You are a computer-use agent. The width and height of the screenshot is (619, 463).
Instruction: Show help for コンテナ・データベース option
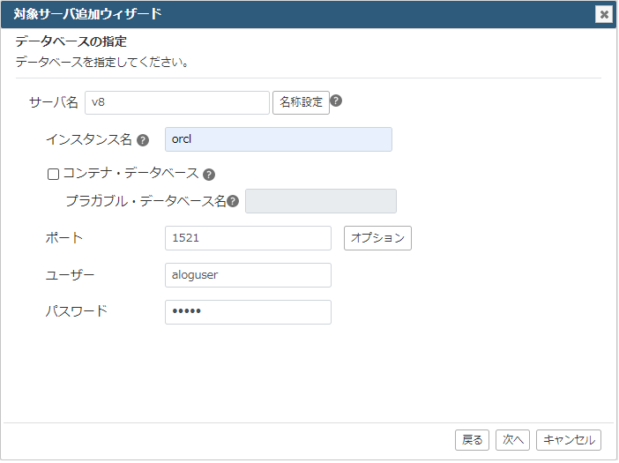coord(209,175)
